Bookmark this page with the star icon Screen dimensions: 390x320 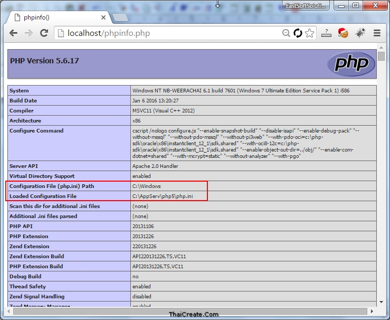pyautogui.click(x=309, y=33)
